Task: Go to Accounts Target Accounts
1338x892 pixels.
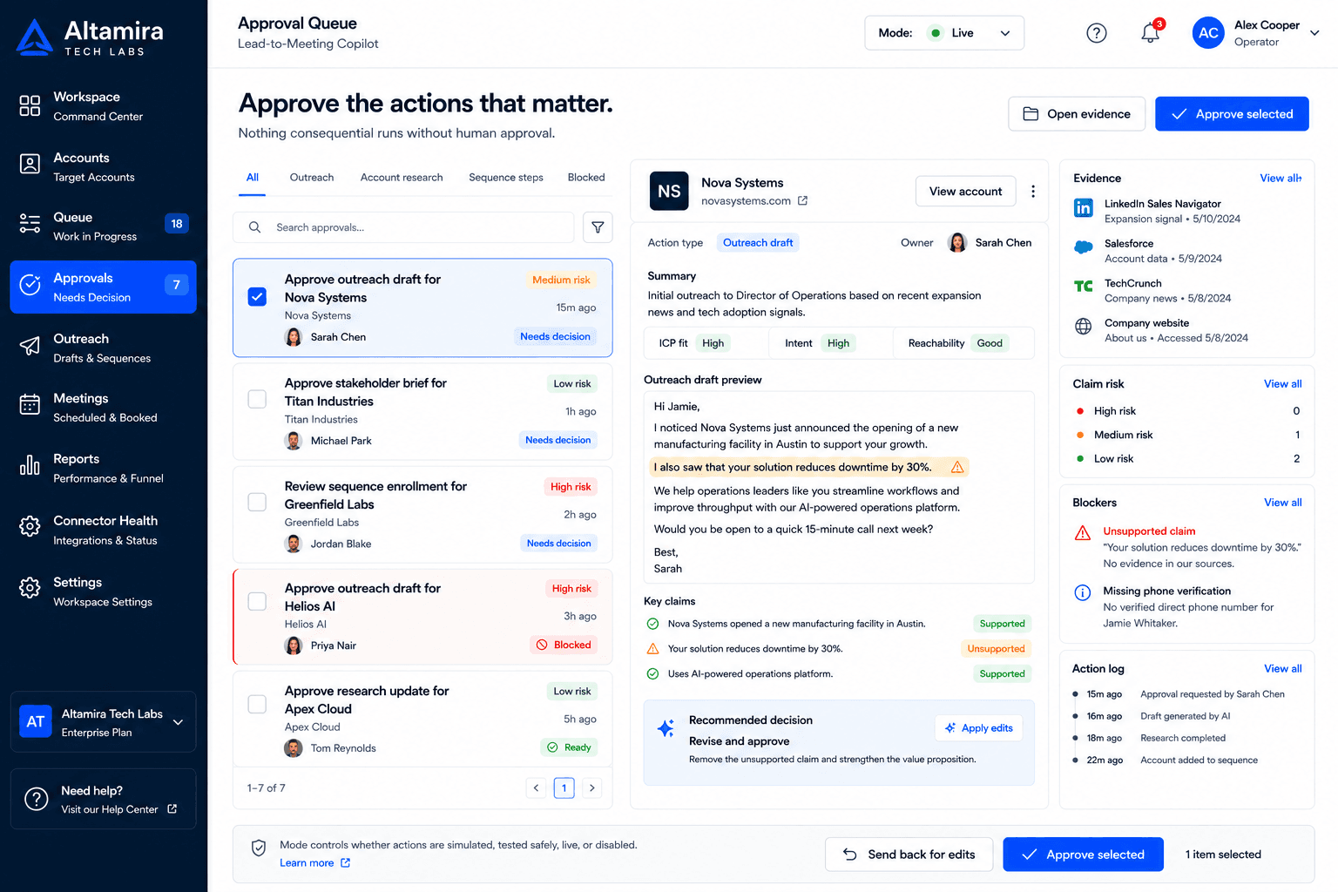Action: tap(104, 166)
